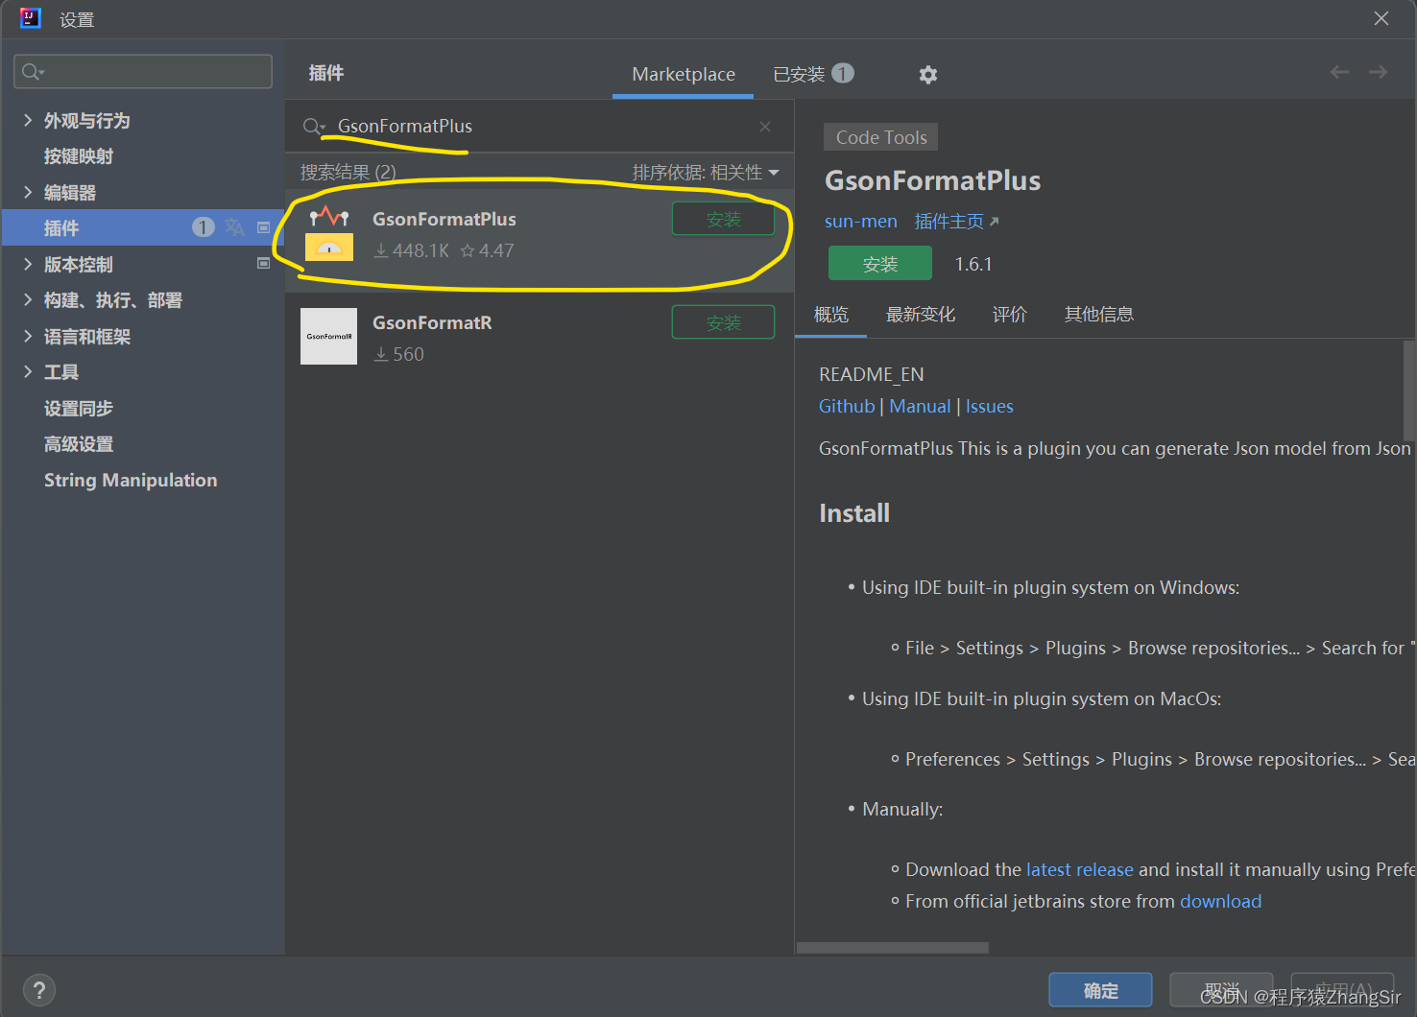Click the download link in README
The width and height of the screenshot is (1417, 1017).
click(x=1220, y=901)
